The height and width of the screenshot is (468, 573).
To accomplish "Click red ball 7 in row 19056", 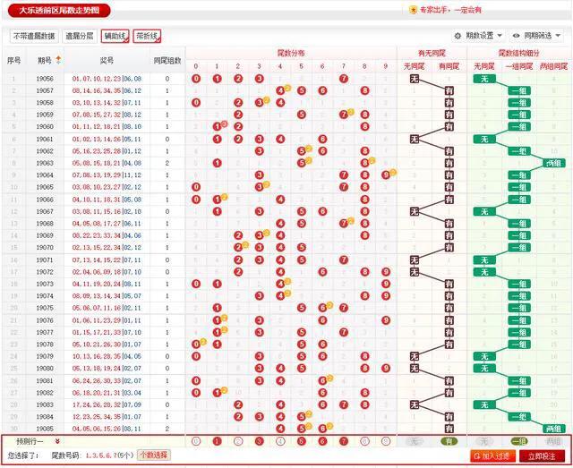I will [x=344, y=79].
